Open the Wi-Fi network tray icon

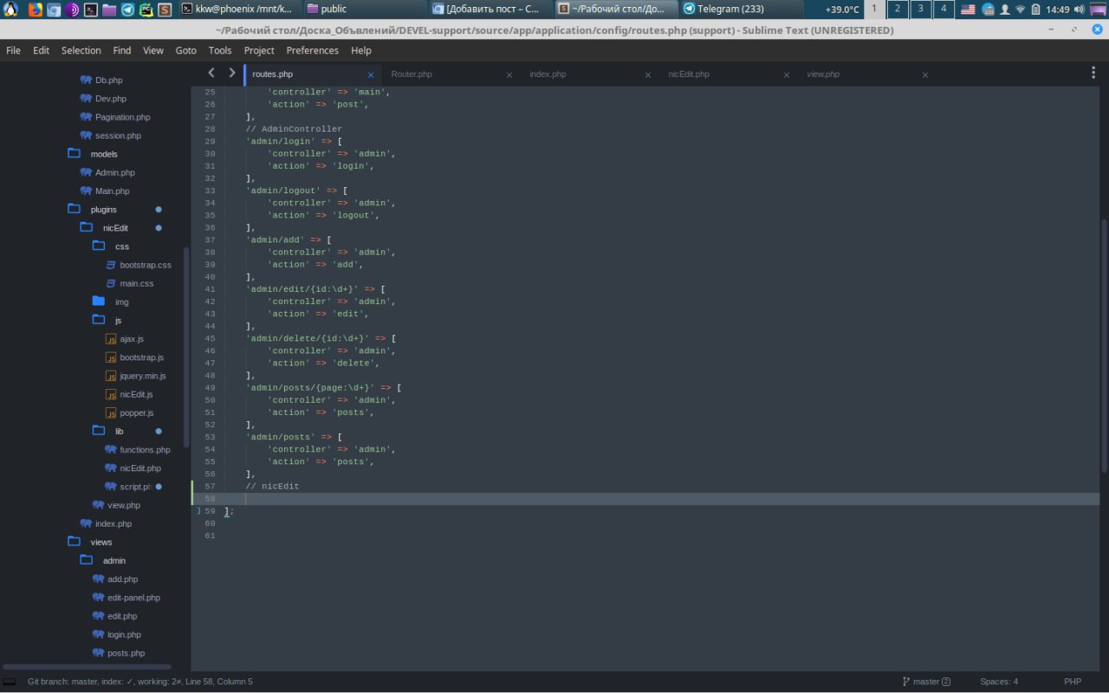click(1021, 10)
